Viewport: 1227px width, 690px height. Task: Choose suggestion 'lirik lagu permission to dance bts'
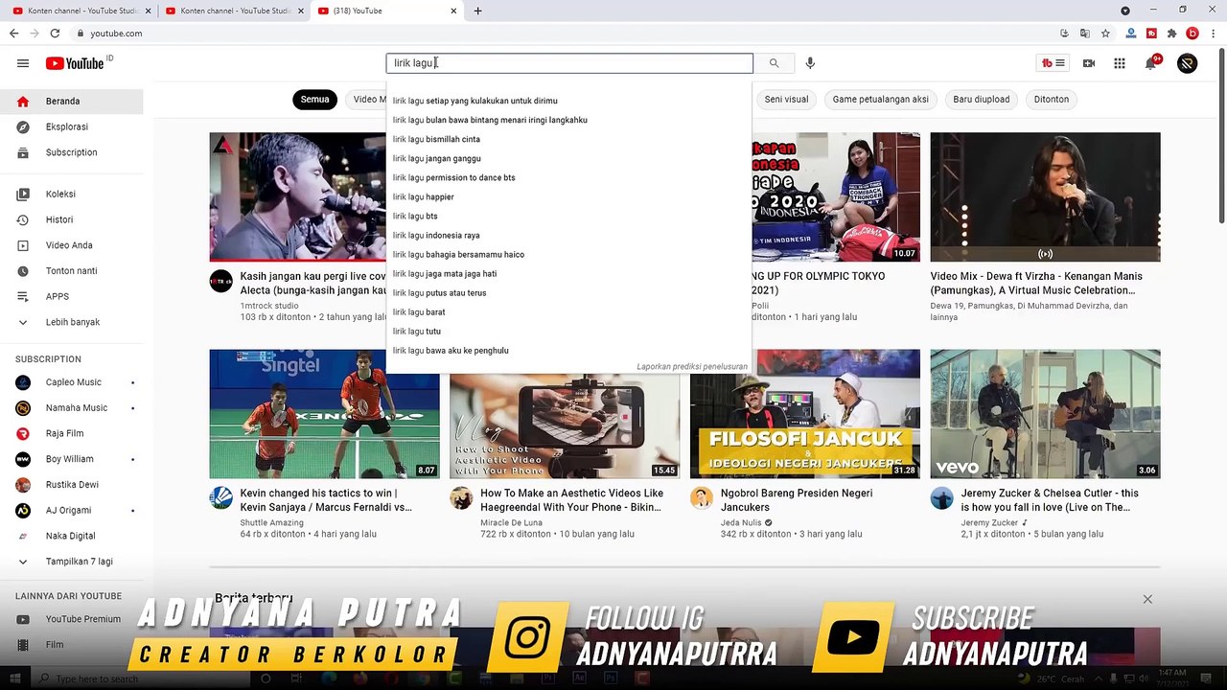[569, 177]
